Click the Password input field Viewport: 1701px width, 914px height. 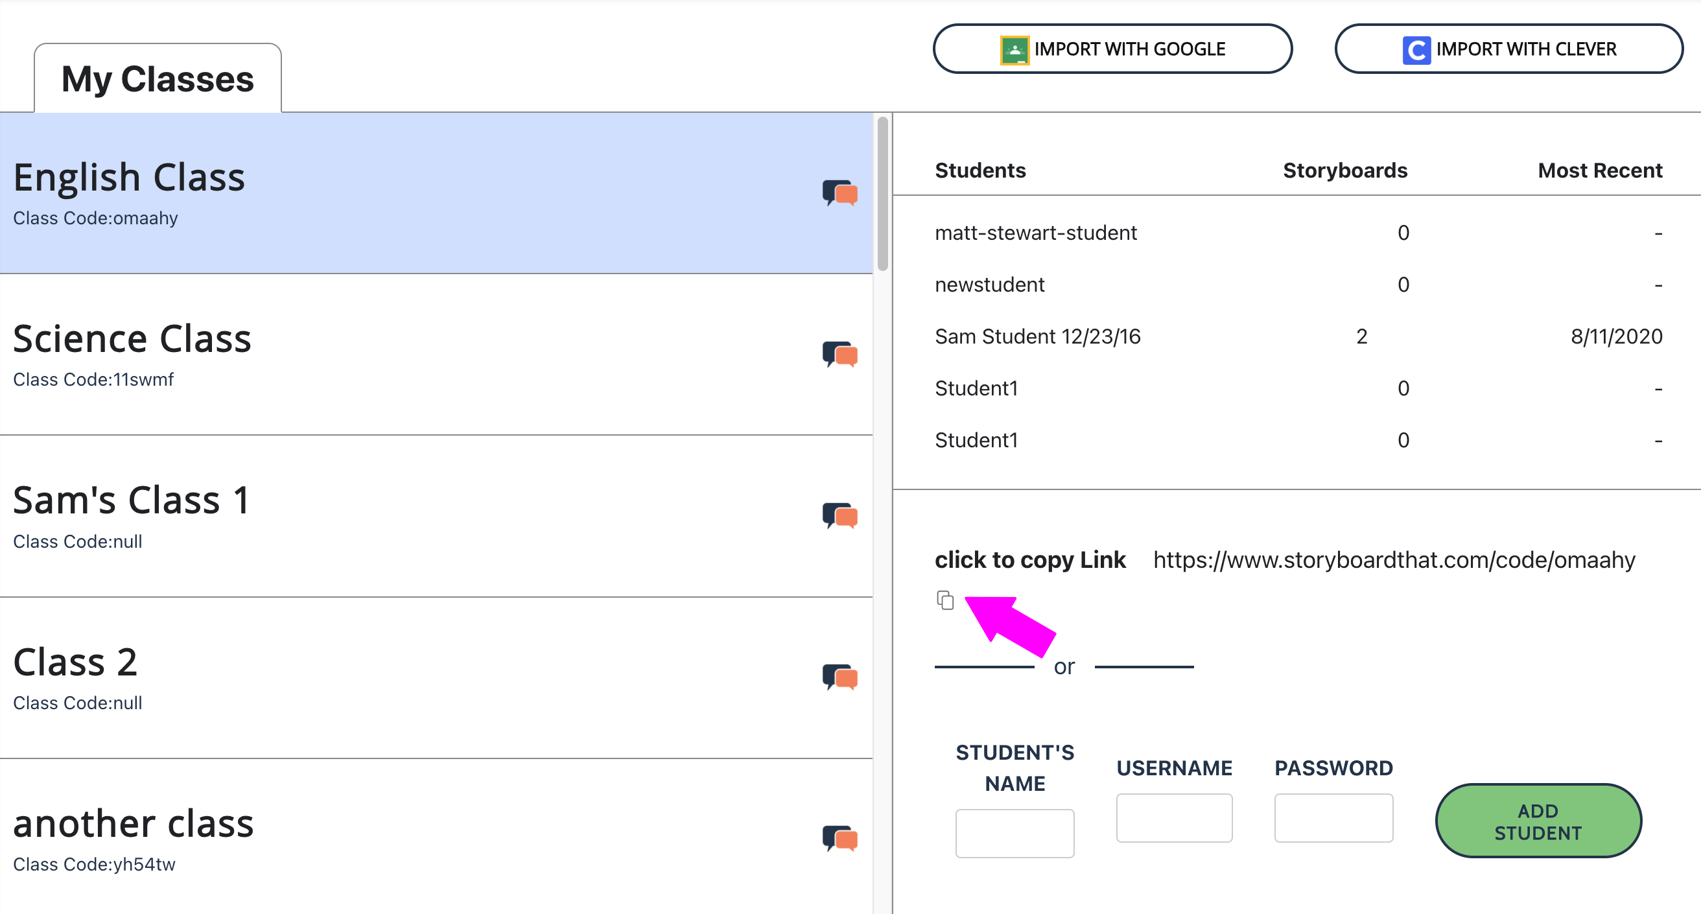[x=1333, y=817]
